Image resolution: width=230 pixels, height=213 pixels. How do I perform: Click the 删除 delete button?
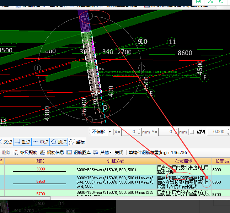coord(6,153)
